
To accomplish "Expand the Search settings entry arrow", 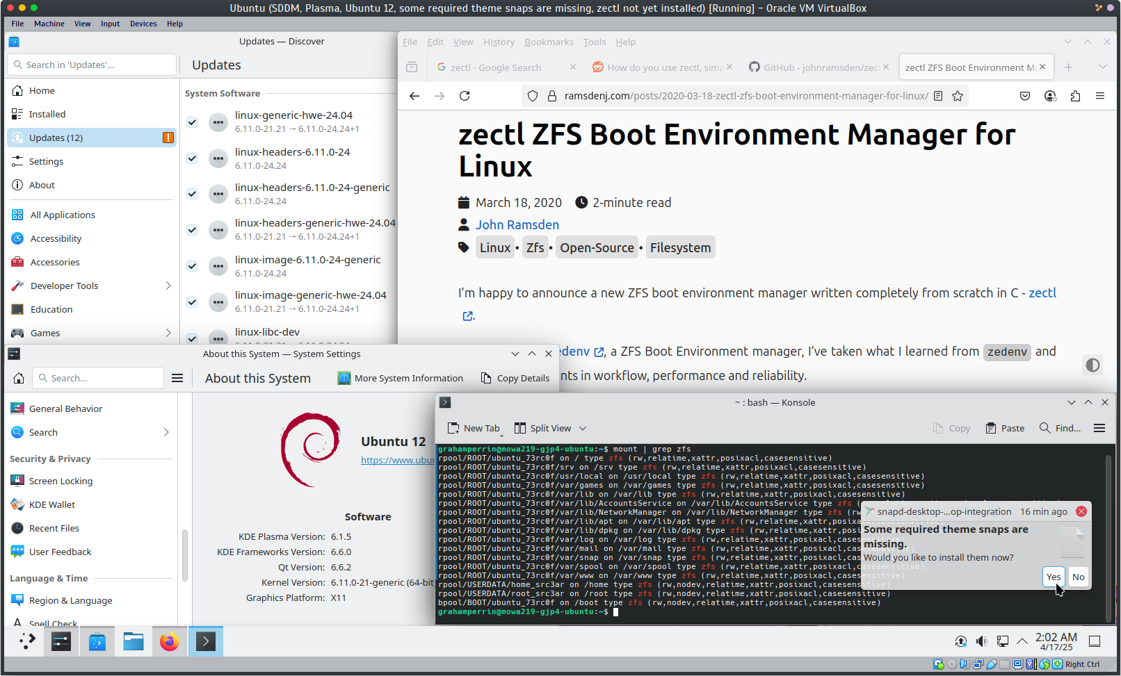I will (166, 432).
